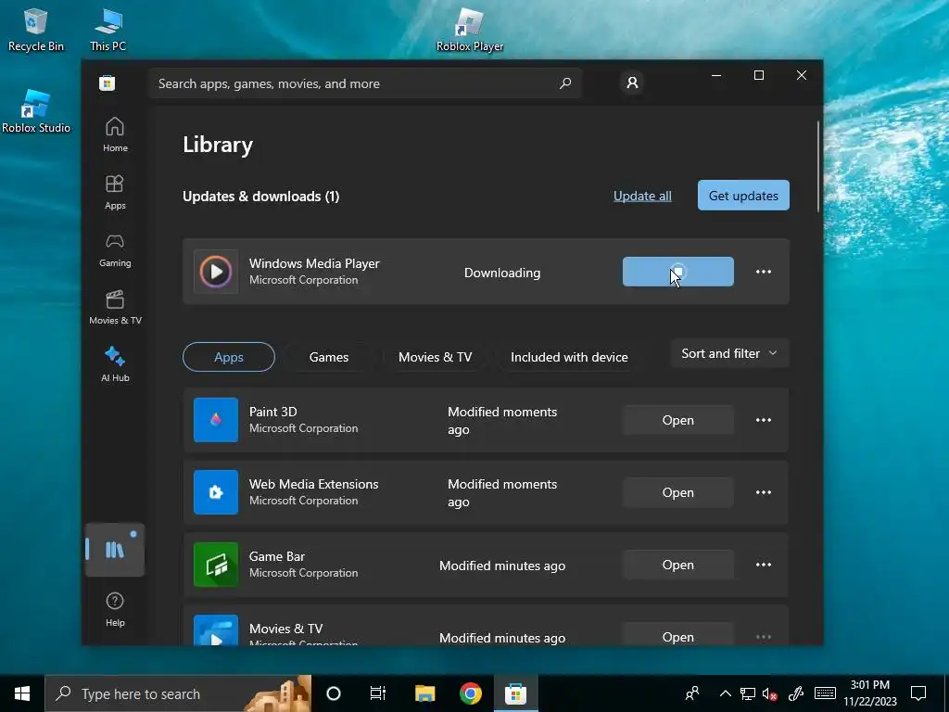The height and width of the screenshot is (712, 949).
Task: Click Microsoft Store icon in taskbar
Action: 515,693
